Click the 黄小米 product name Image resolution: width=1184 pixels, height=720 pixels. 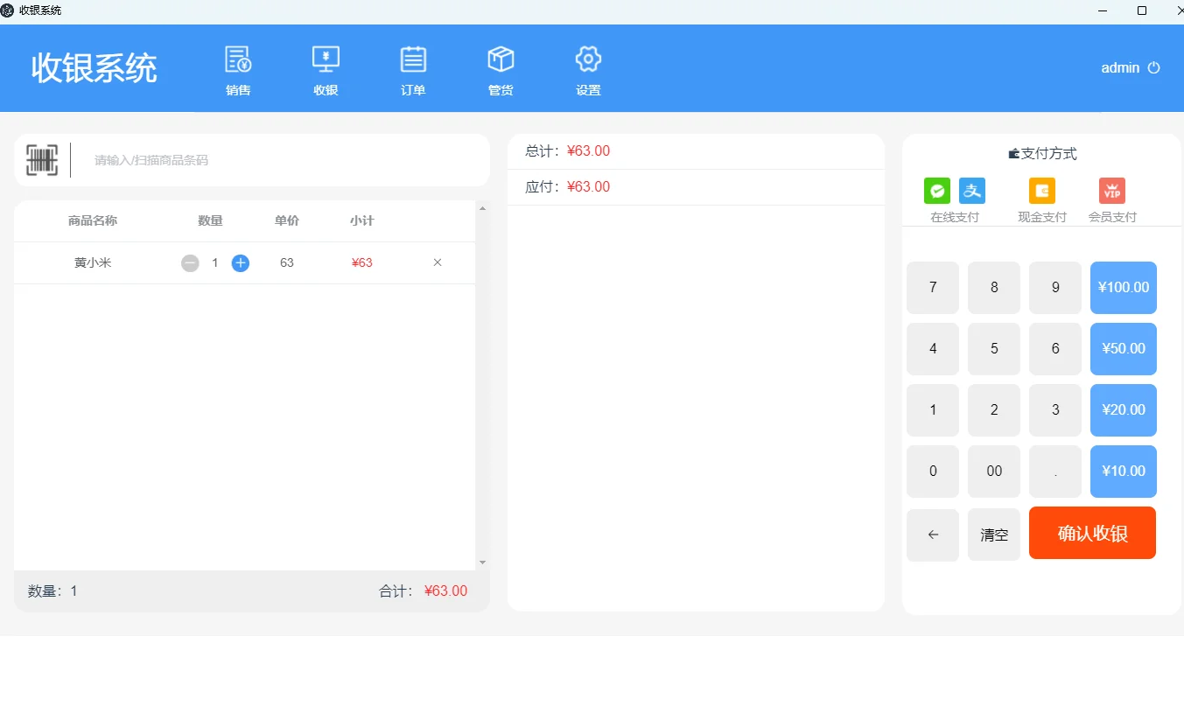(93, 262)
